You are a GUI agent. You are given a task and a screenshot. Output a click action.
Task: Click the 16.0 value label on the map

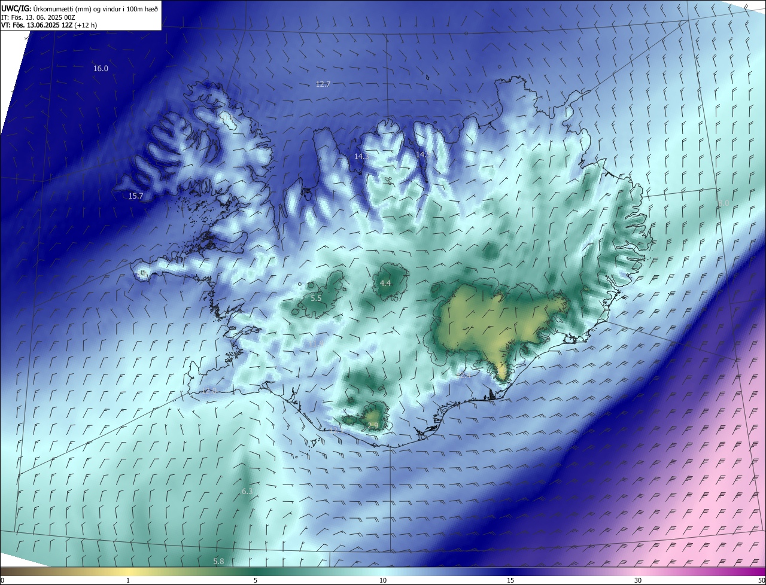coord(101,69)
